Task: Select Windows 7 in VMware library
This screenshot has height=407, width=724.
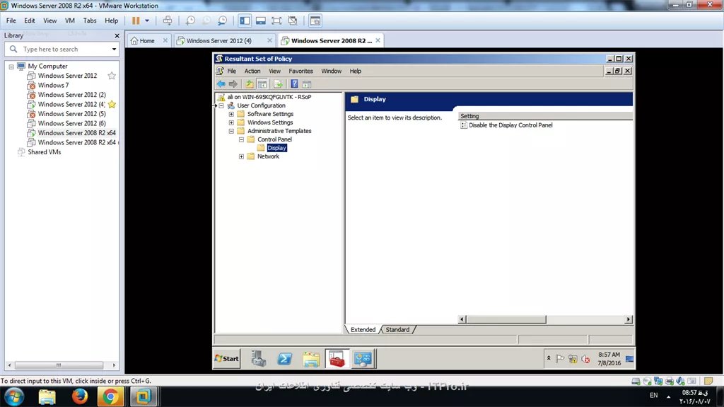Action: (x=53, y=85)
